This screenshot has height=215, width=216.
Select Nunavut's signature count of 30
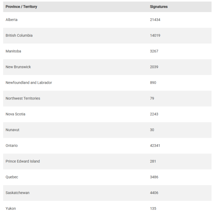pos(152,130)
